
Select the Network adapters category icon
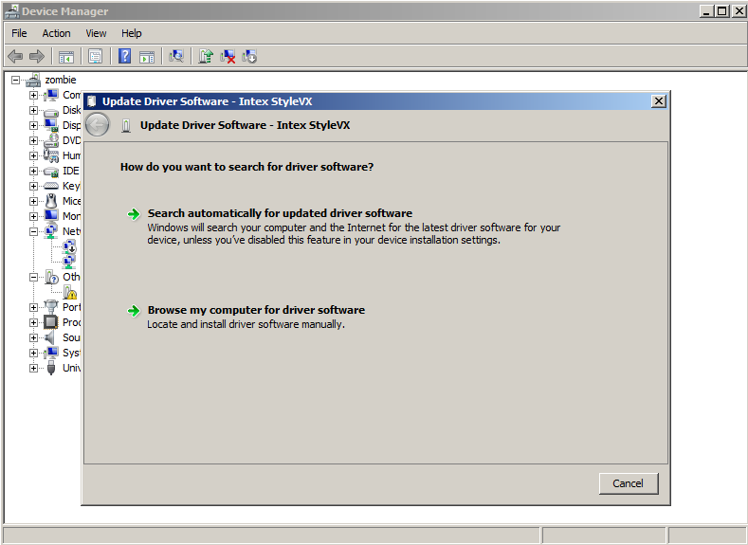51,231
